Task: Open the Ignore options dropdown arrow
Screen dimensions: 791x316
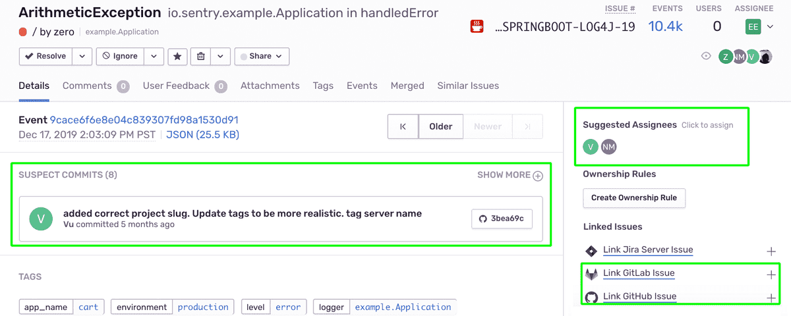Action: point(154,57)
